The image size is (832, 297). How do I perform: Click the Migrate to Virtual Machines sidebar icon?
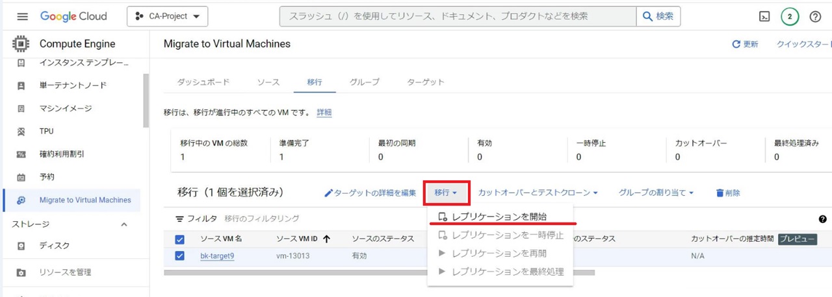(21, 200)
